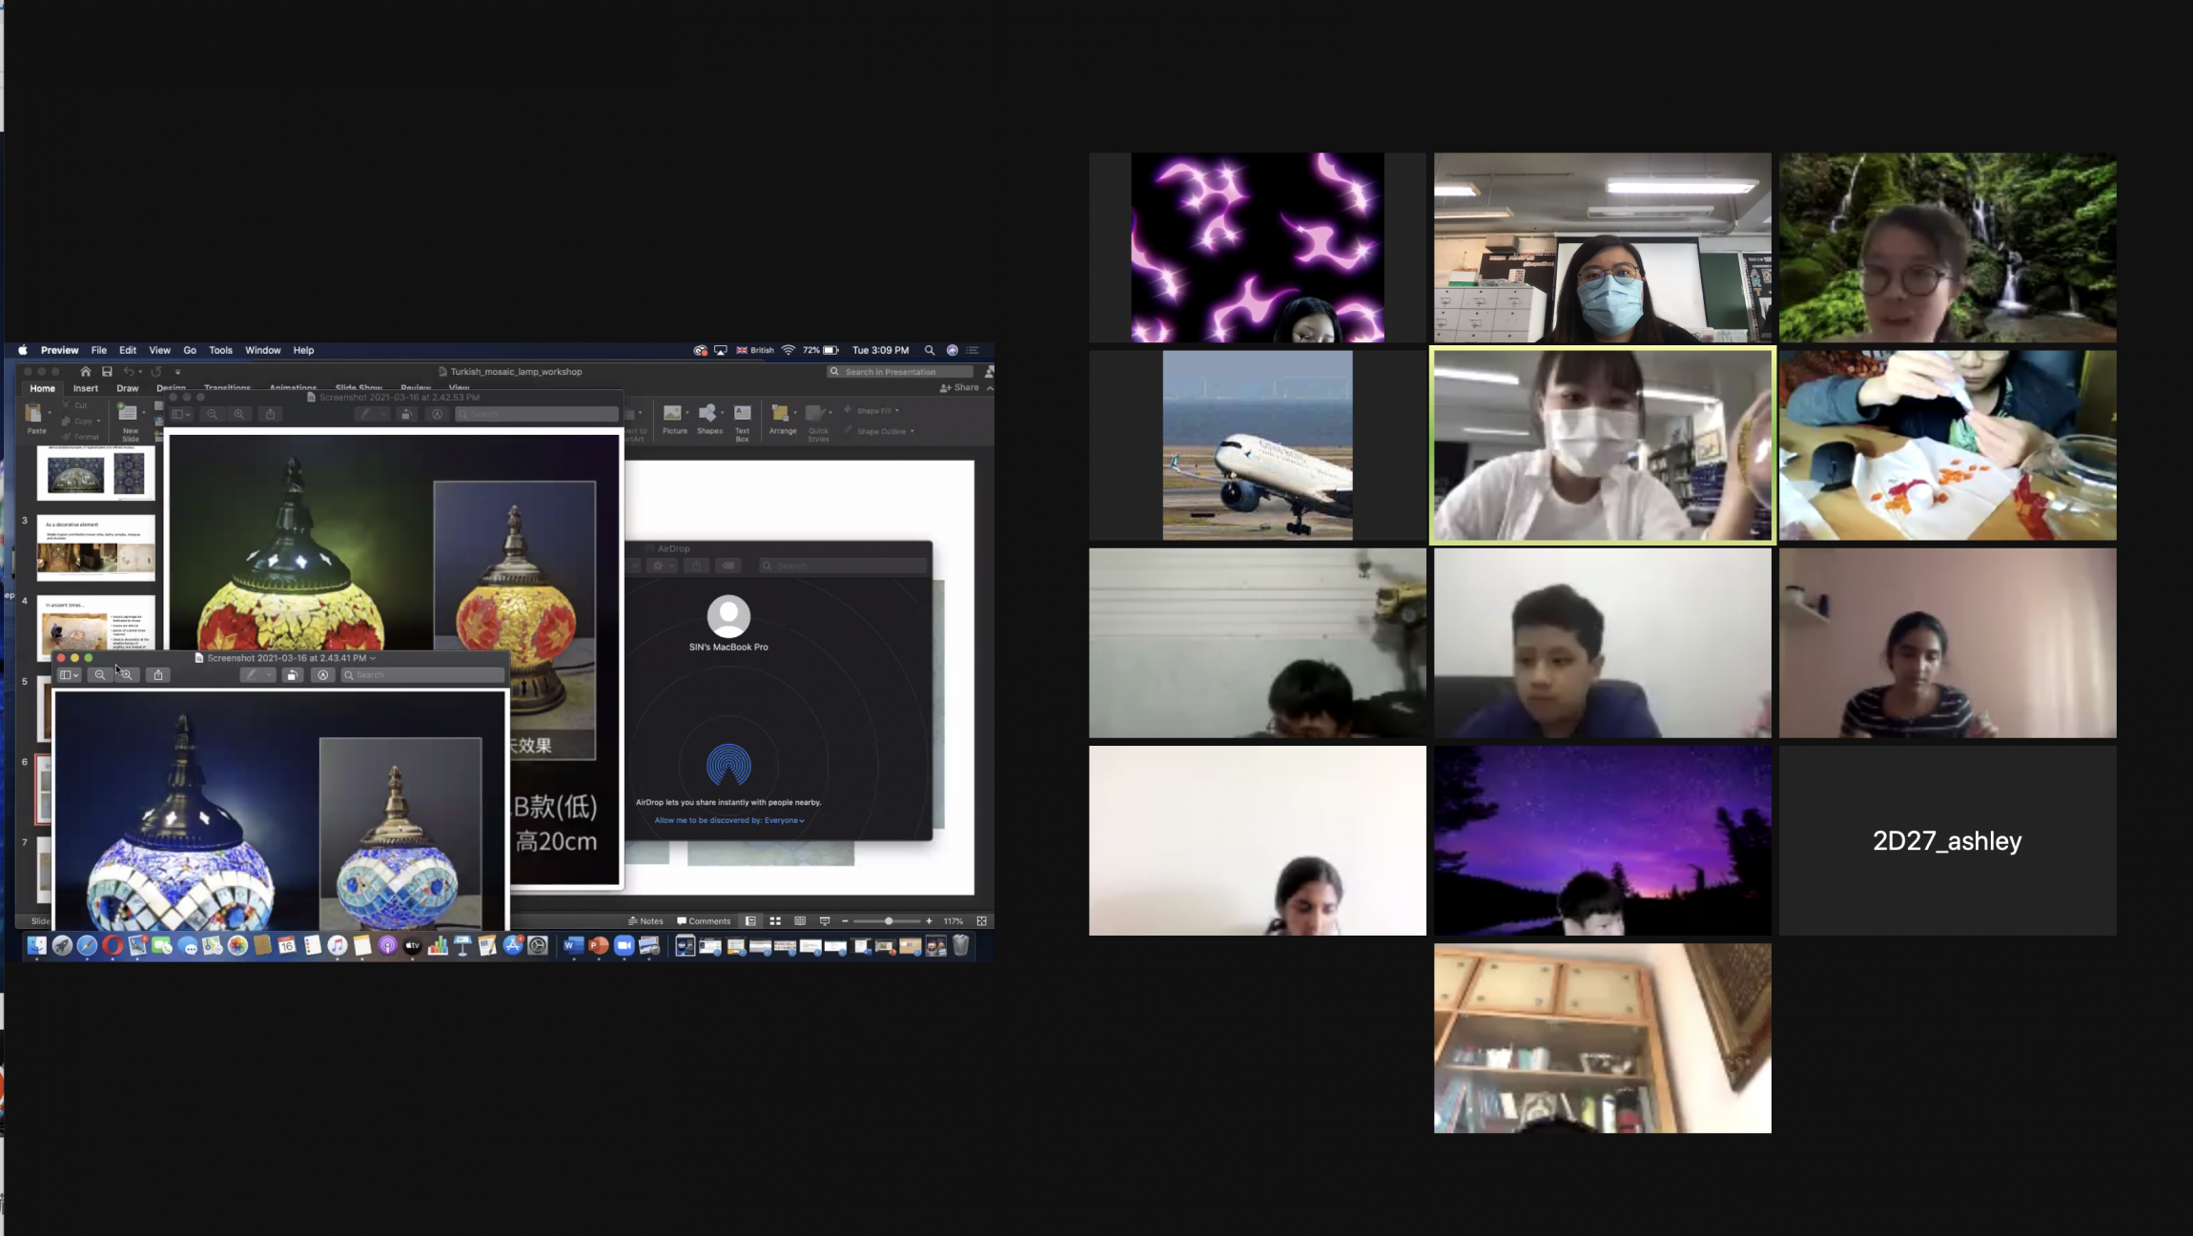Zoom out in front Preview window toolbar

pyautogui.click(x=99, y=674)
